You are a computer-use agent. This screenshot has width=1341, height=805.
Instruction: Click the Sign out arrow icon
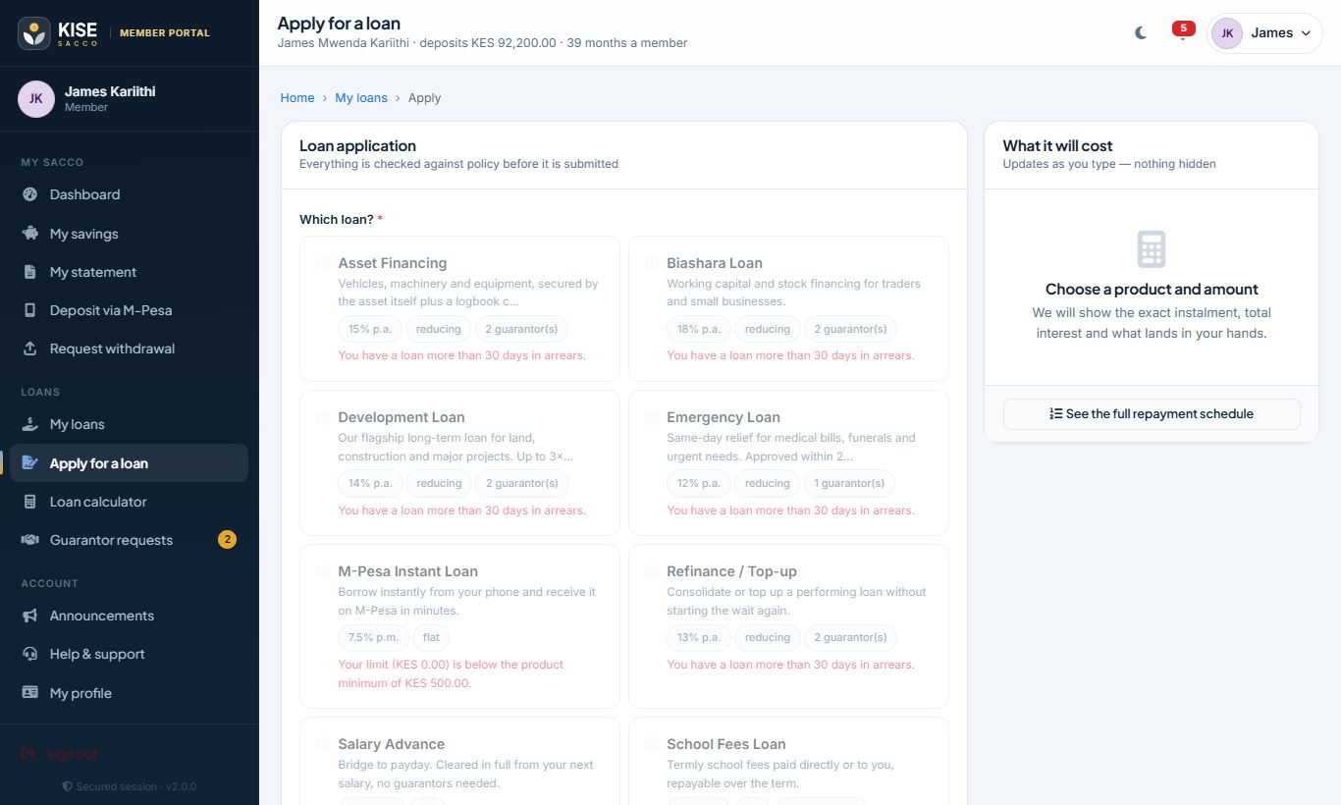(28, 754)
